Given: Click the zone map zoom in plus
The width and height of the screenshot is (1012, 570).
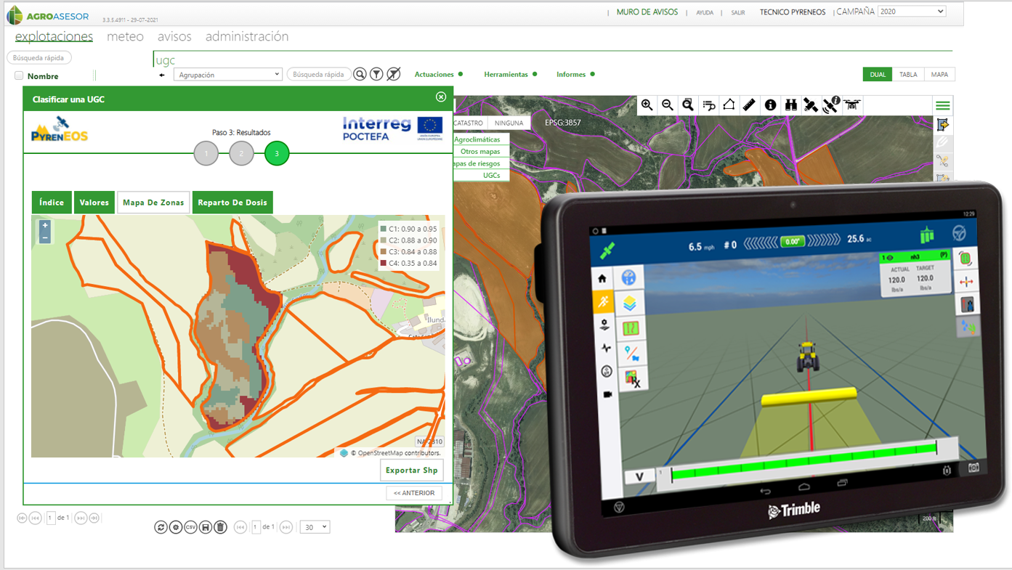Looking at the screenshot, I should [45, 226].
